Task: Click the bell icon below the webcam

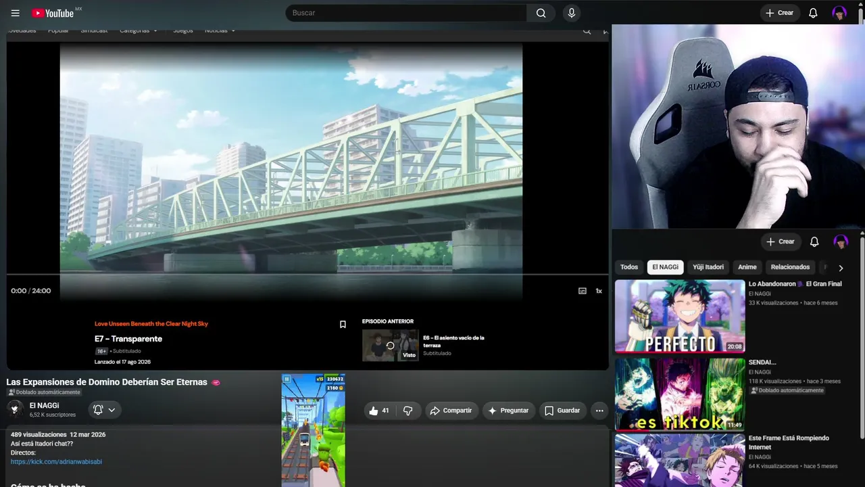Action: point(814,241)
